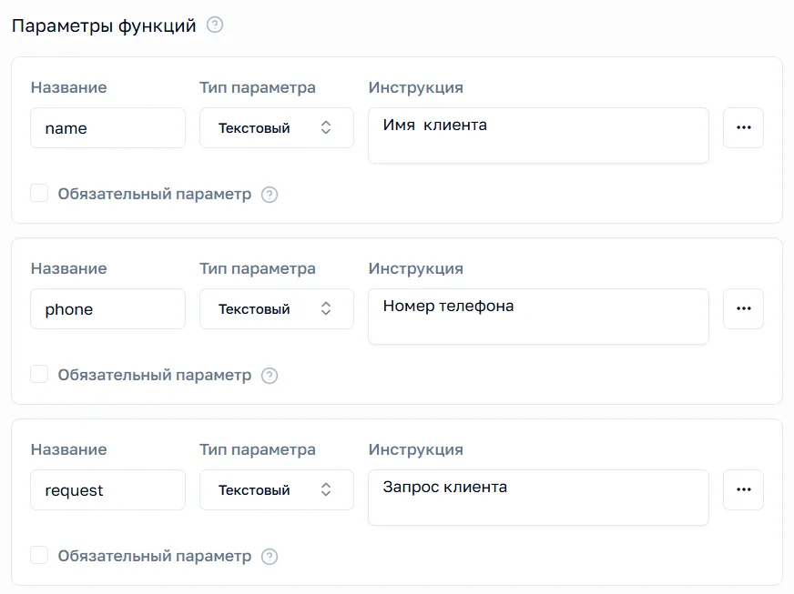Open three-dot menu for phone parameter
The image size is (794, 594).
(x=743, y=308)
